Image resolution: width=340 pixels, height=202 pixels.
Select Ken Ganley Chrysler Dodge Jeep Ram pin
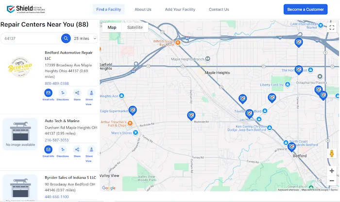[x=270, y=128]
